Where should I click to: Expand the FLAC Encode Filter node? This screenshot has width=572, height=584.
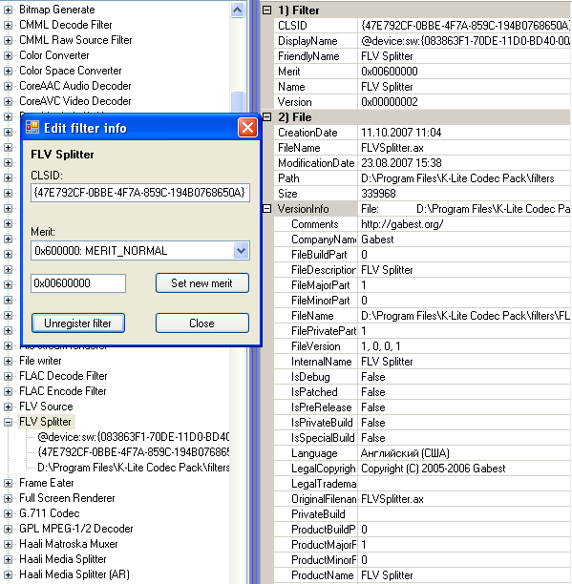8,391
